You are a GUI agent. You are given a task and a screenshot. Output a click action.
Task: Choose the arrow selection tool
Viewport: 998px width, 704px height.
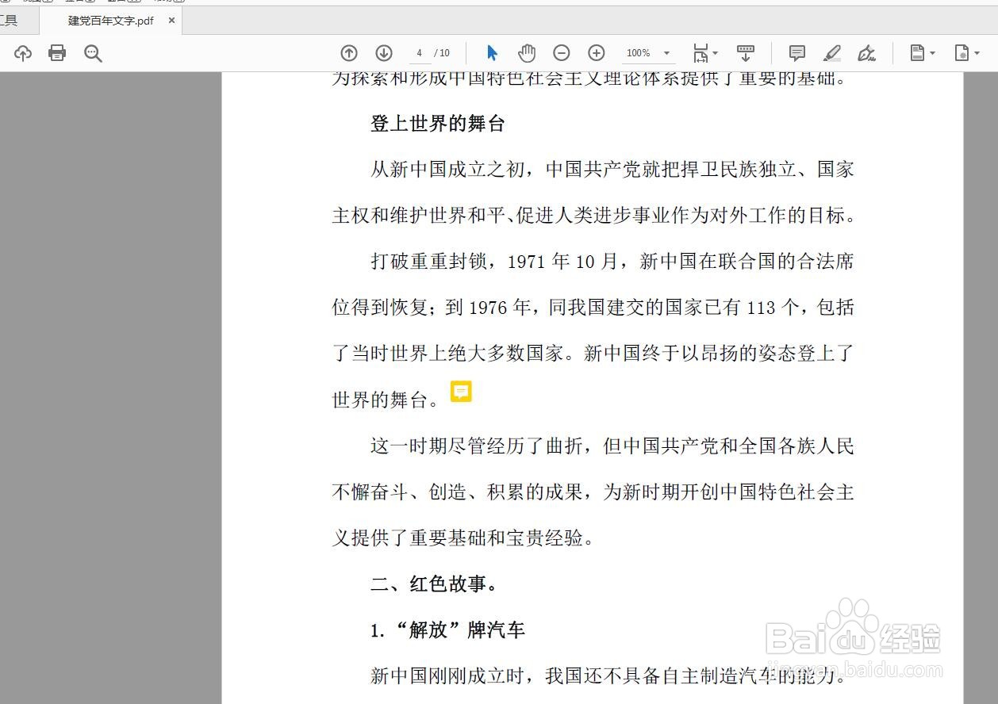coord(492,53)
